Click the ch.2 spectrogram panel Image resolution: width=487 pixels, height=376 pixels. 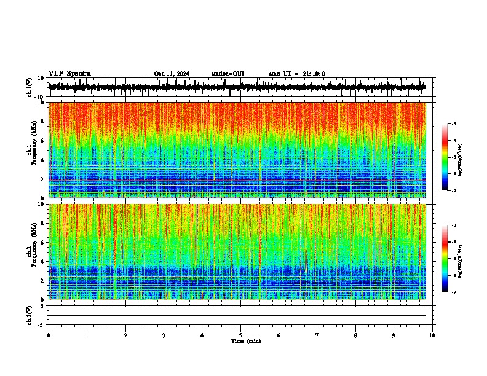point(237,252)
